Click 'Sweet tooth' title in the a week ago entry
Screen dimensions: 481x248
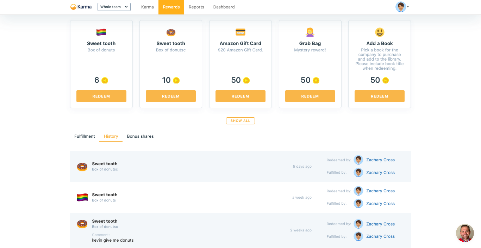105,195
